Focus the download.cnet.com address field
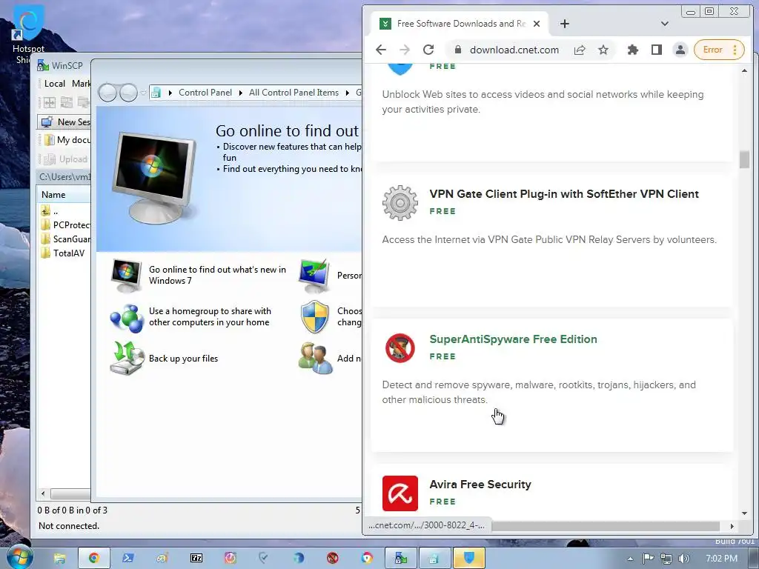This screenshot has height=569, width=759. [x=514, y=50]
